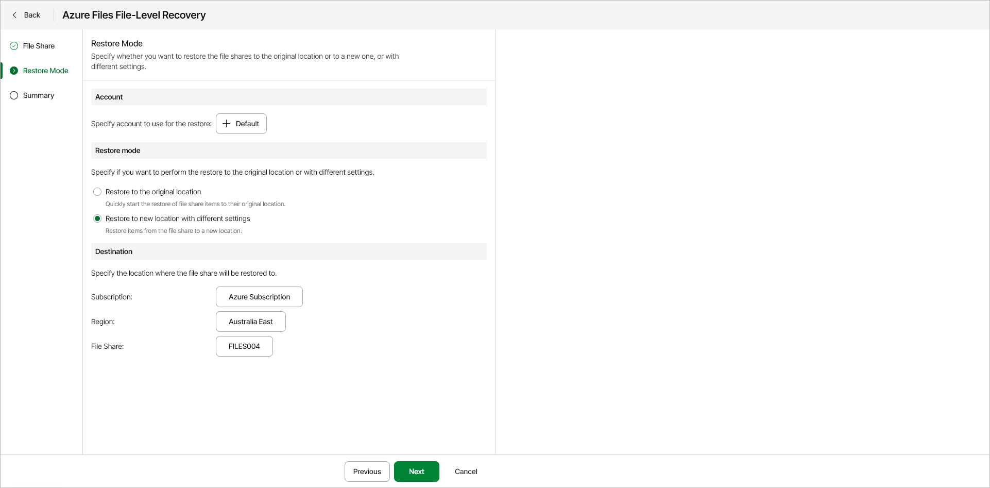990x488 pixels.
Task: Open the Summary step
Action: [x=39, y=95]
